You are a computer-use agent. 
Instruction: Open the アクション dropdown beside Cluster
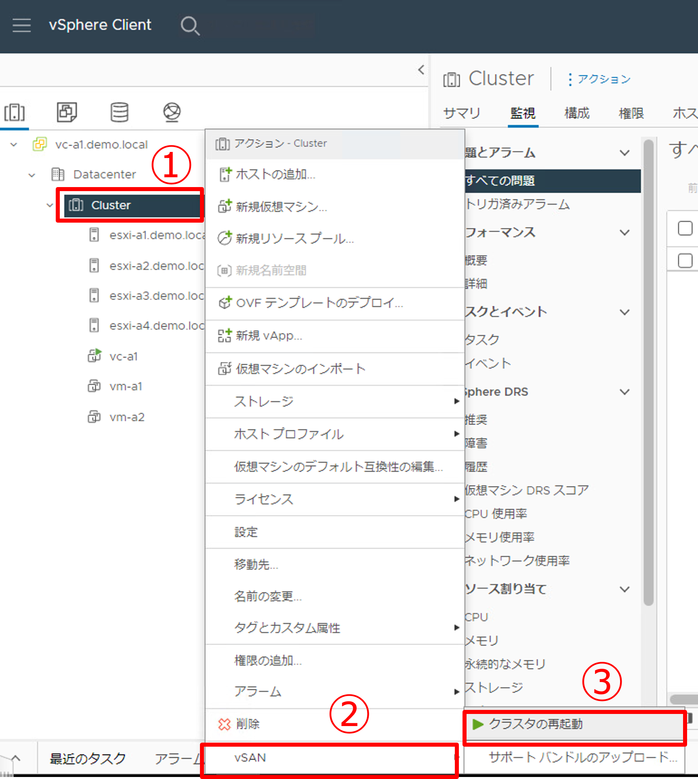tap(599, 79)
